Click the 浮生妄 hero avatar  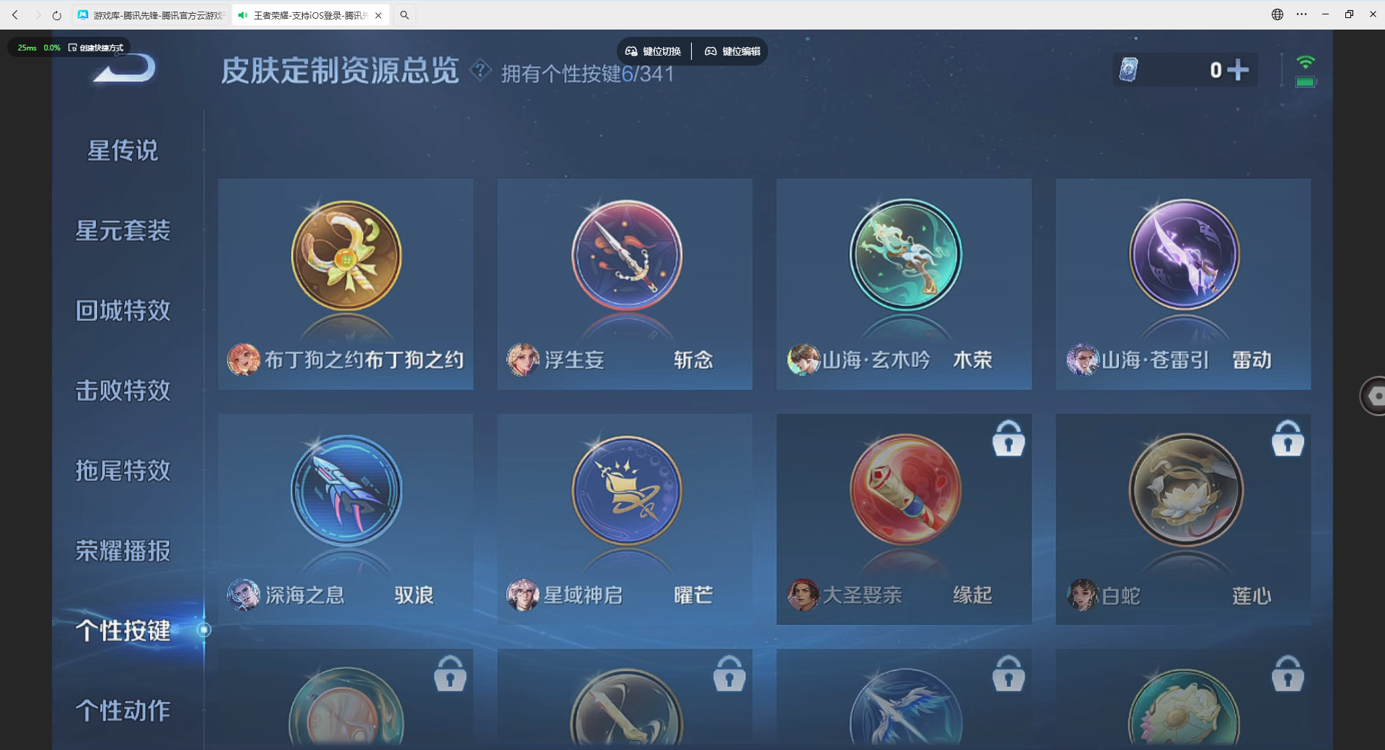pos(523,360)
